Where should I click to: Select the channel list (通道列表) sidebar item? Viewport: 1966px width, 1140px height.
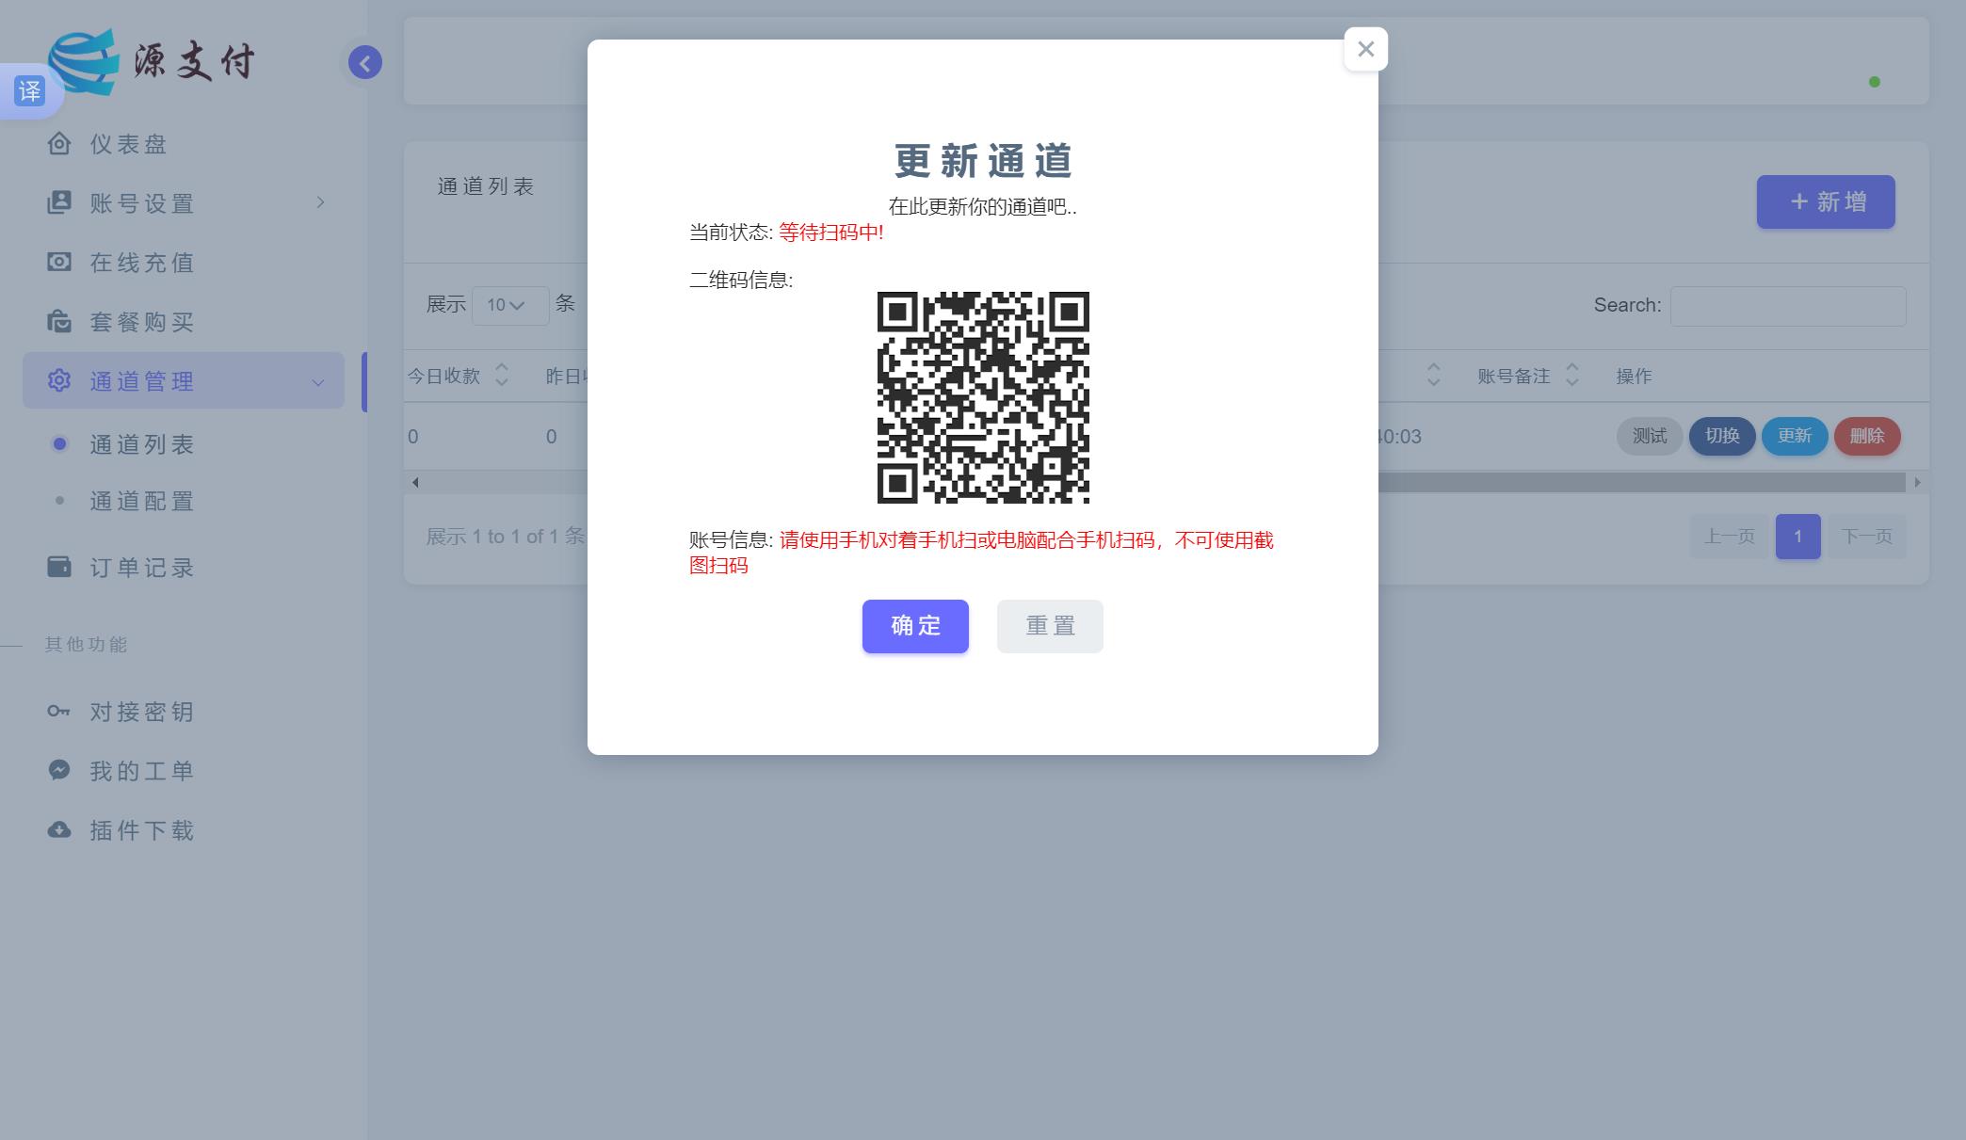tap(141, 444)
